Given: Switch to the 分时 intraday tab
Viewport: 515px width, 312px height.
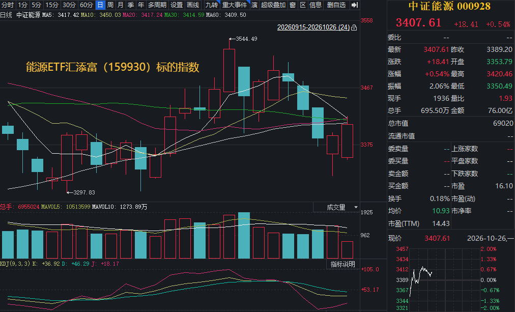Looking at the screenshot, I should click(8, 5).
